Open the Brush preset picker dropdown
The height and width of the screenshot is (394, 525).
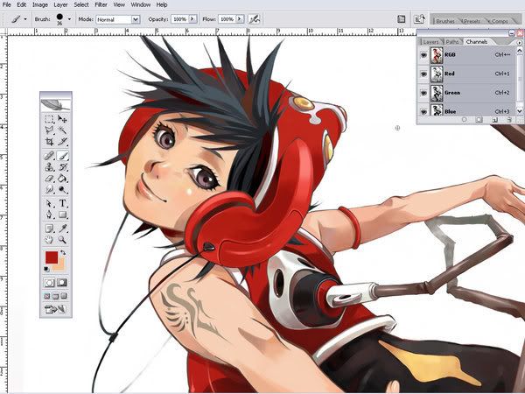(69, 19)
